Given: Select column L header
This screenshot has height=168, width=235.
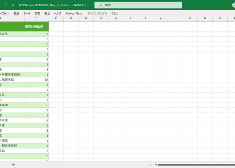Looking at the screenshot, I should tap(175, 18).
